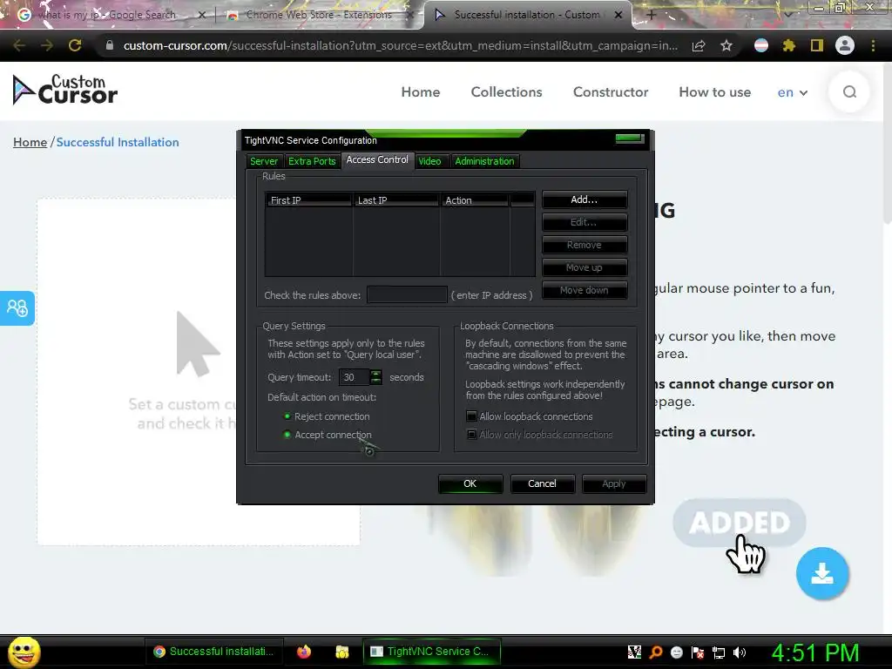Viewport: 892px width, 669px height.
Task: Confirm the dialog with OK
Action: click(x=470, y=483)
